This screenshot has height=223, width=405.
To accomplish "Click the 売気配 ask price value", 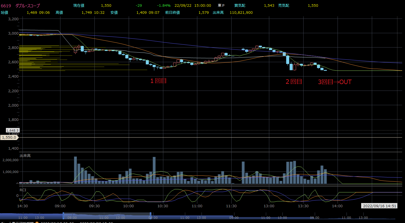I will 313,6.
